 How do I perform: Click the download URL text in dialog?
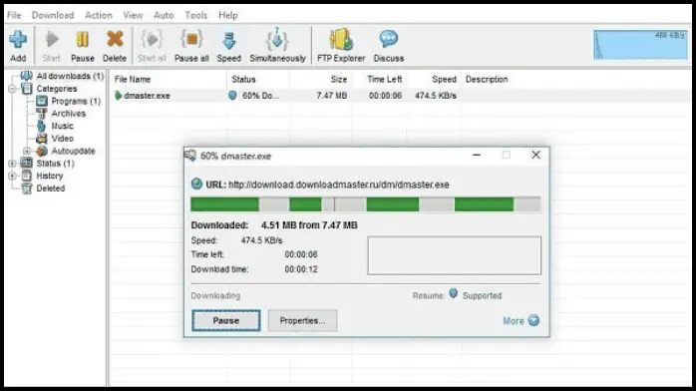coord(339,185)
